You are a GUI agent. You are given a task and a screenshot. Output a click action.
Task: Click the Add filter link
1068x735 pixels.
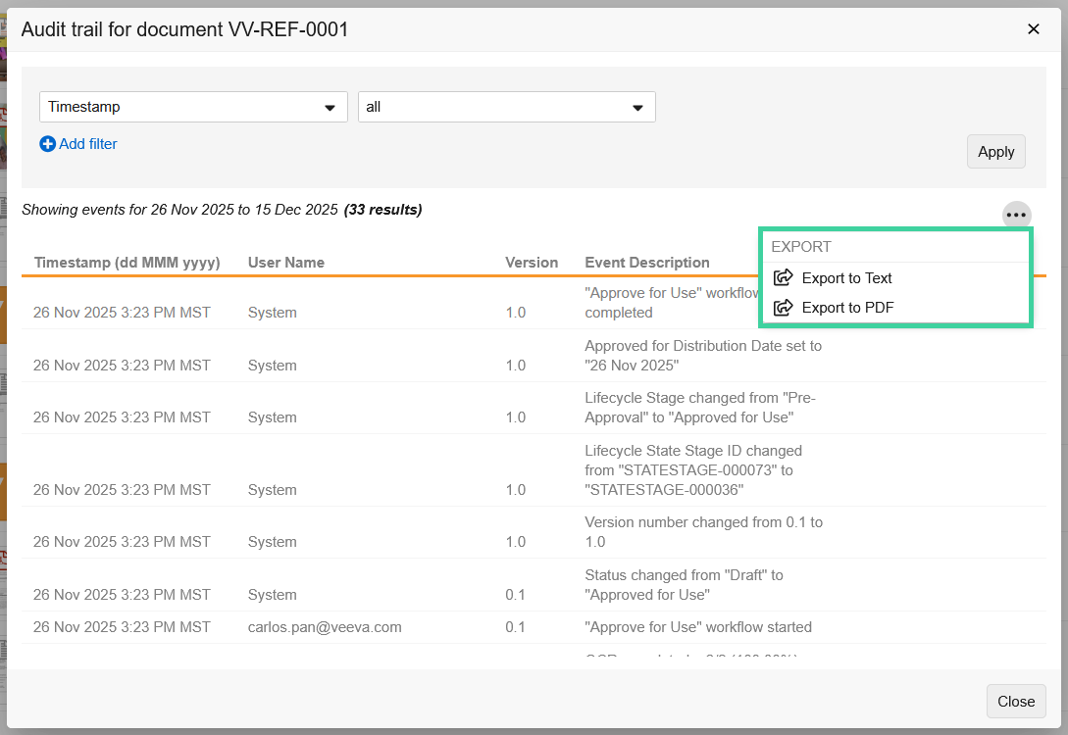pyautogui.click(x=86, y=144)
